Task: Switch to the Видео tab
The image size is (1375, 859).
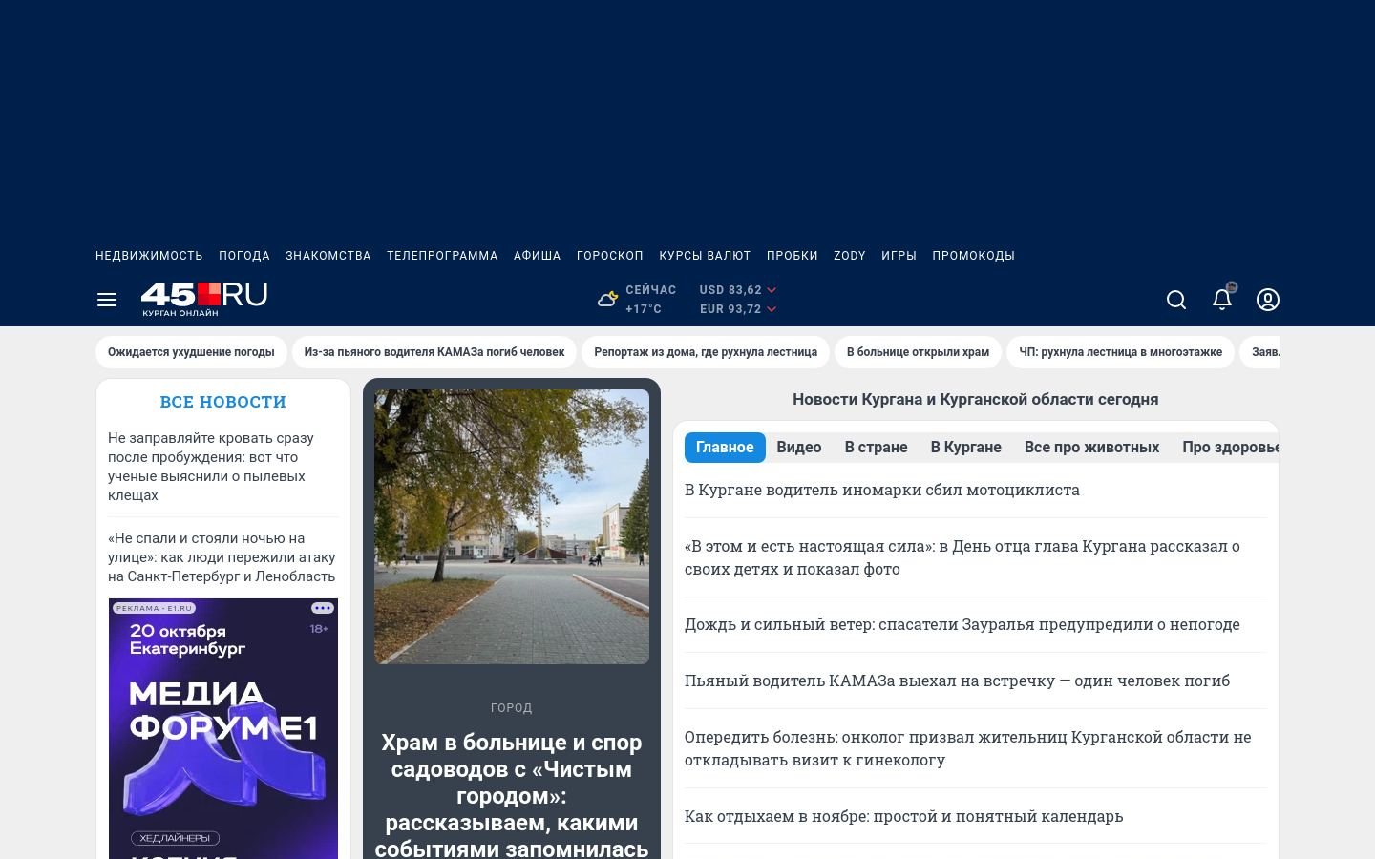Action: (799, 448)
